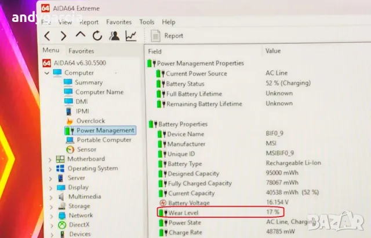Expand the Server node
Screen dimensions: 371x238
(x=50, y=179)
